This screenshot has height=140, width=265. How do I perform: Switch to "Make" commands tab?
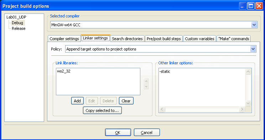(234, 39)
